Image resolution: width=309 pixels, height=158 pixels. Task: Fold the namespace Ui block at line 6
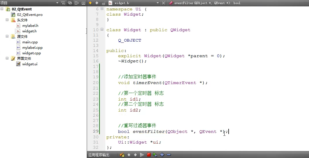[x=102, y=9]
